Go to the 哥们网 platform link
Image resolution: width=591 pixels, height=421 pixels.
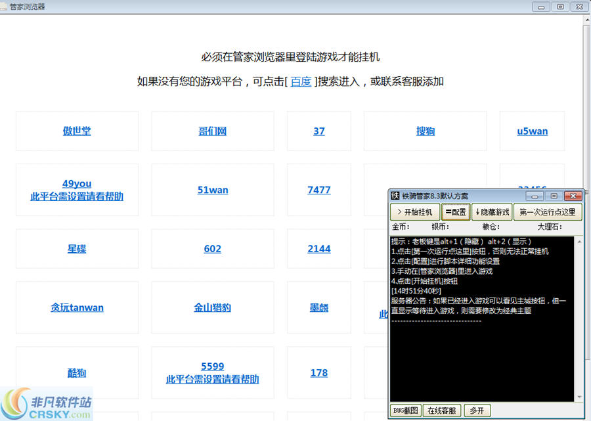pyautogui.click(x=213, y=131)
